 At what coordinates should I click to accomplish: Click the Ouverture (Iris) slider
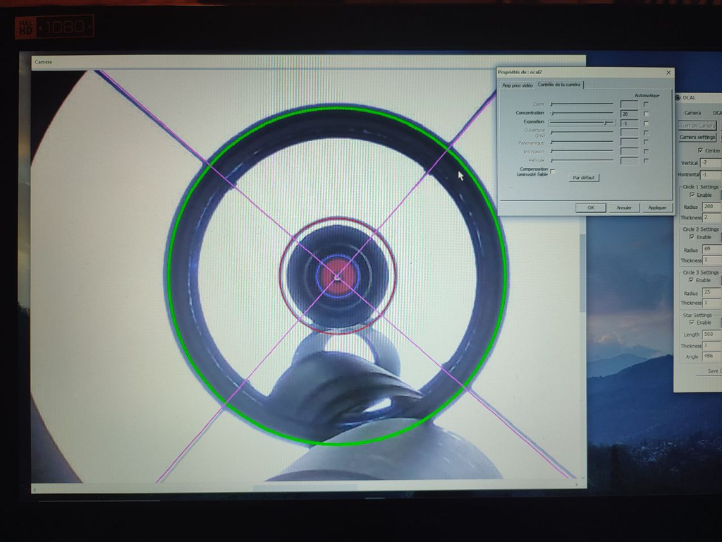(x=582, y=132)
